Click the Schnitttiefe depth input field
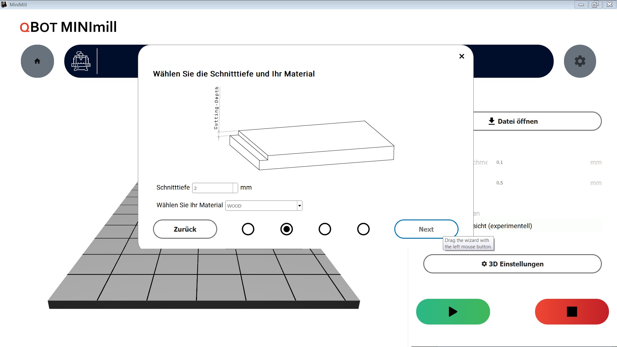 (x=212, y=188)
